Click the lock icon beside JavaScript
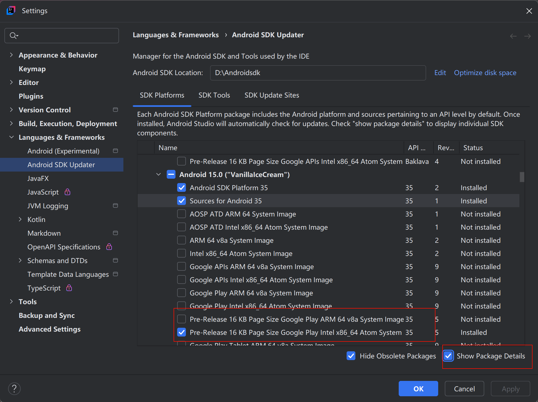 click(67, 192)
